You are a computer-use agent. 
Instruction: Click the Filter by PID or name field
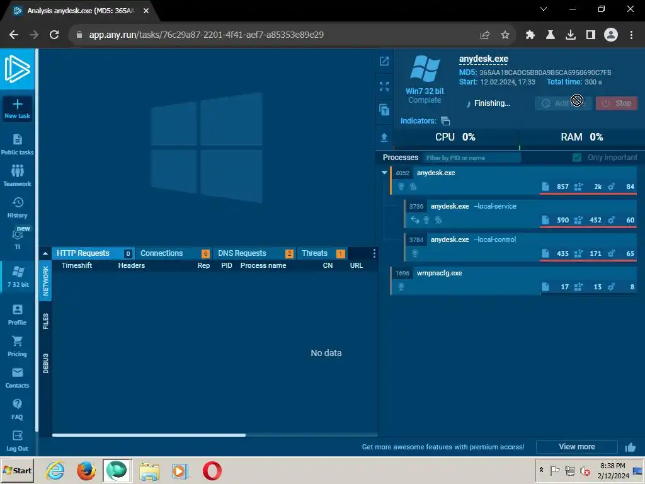coord(472,158)
